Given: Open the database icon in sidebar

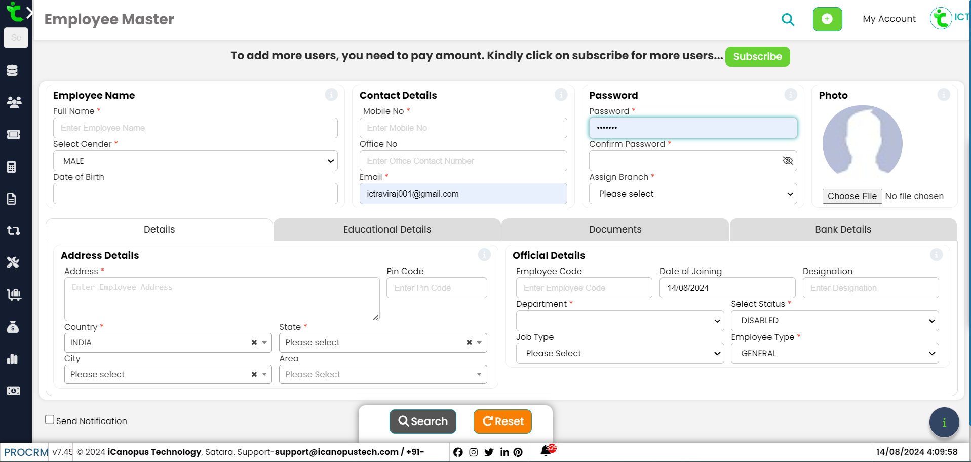Looking at the screenshot, I should pos(13,70).
